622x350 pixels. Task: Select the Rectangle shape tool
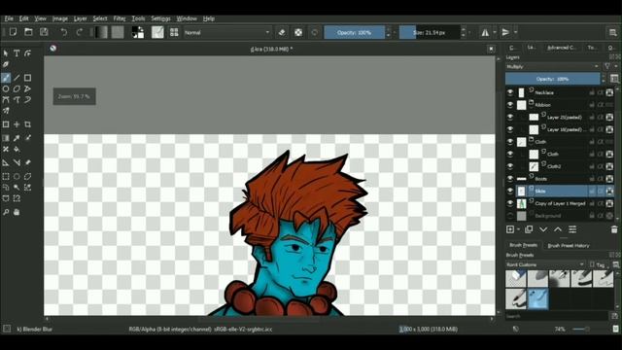(27, 78)
